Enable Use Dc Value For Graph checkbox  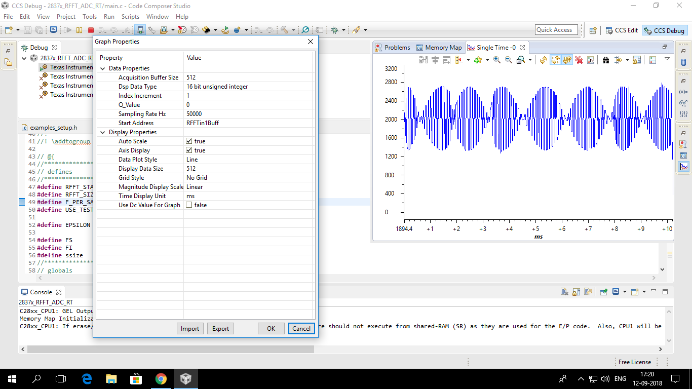(189, 205)
